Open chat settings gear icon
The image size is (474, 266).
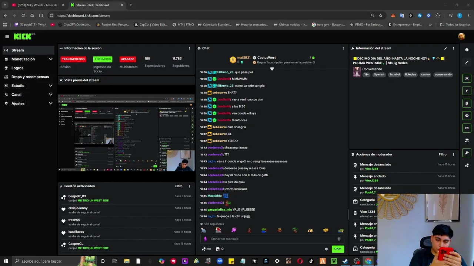tap(326, 249)
